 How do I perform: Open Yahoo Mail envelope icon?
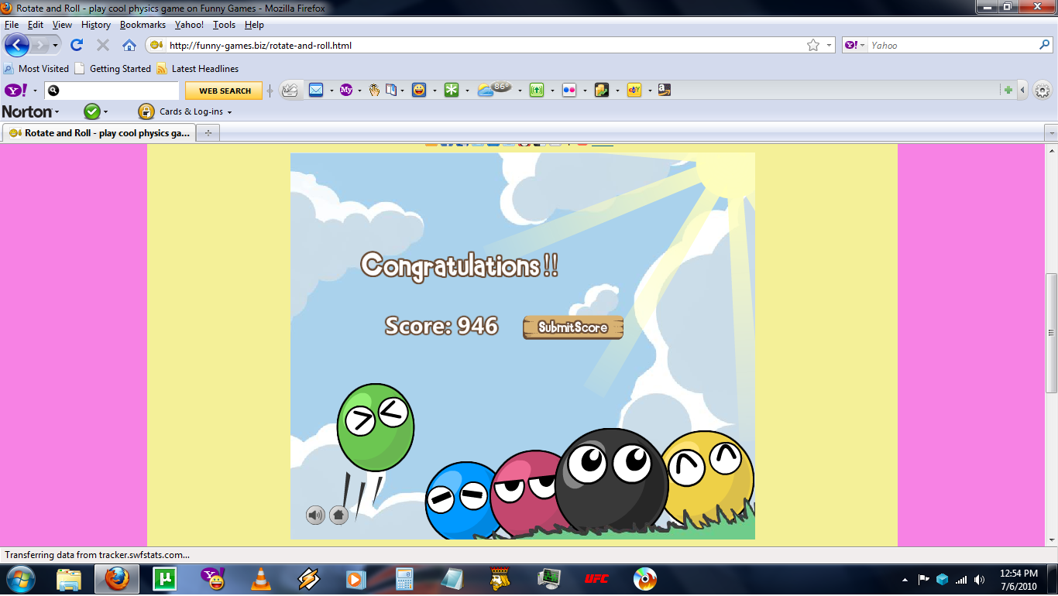coord(316,91)
